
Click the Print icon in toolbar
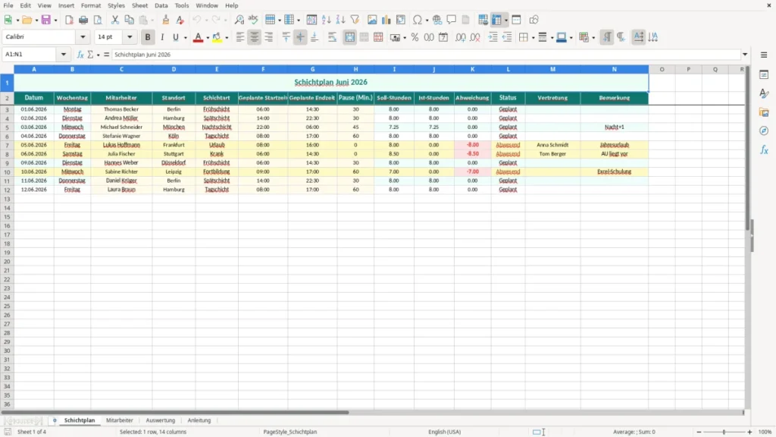tap(83, 20)
